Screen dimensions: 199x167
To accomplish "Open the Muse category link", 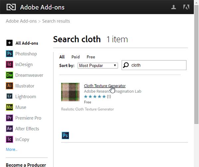I will [x=21, y=107].
